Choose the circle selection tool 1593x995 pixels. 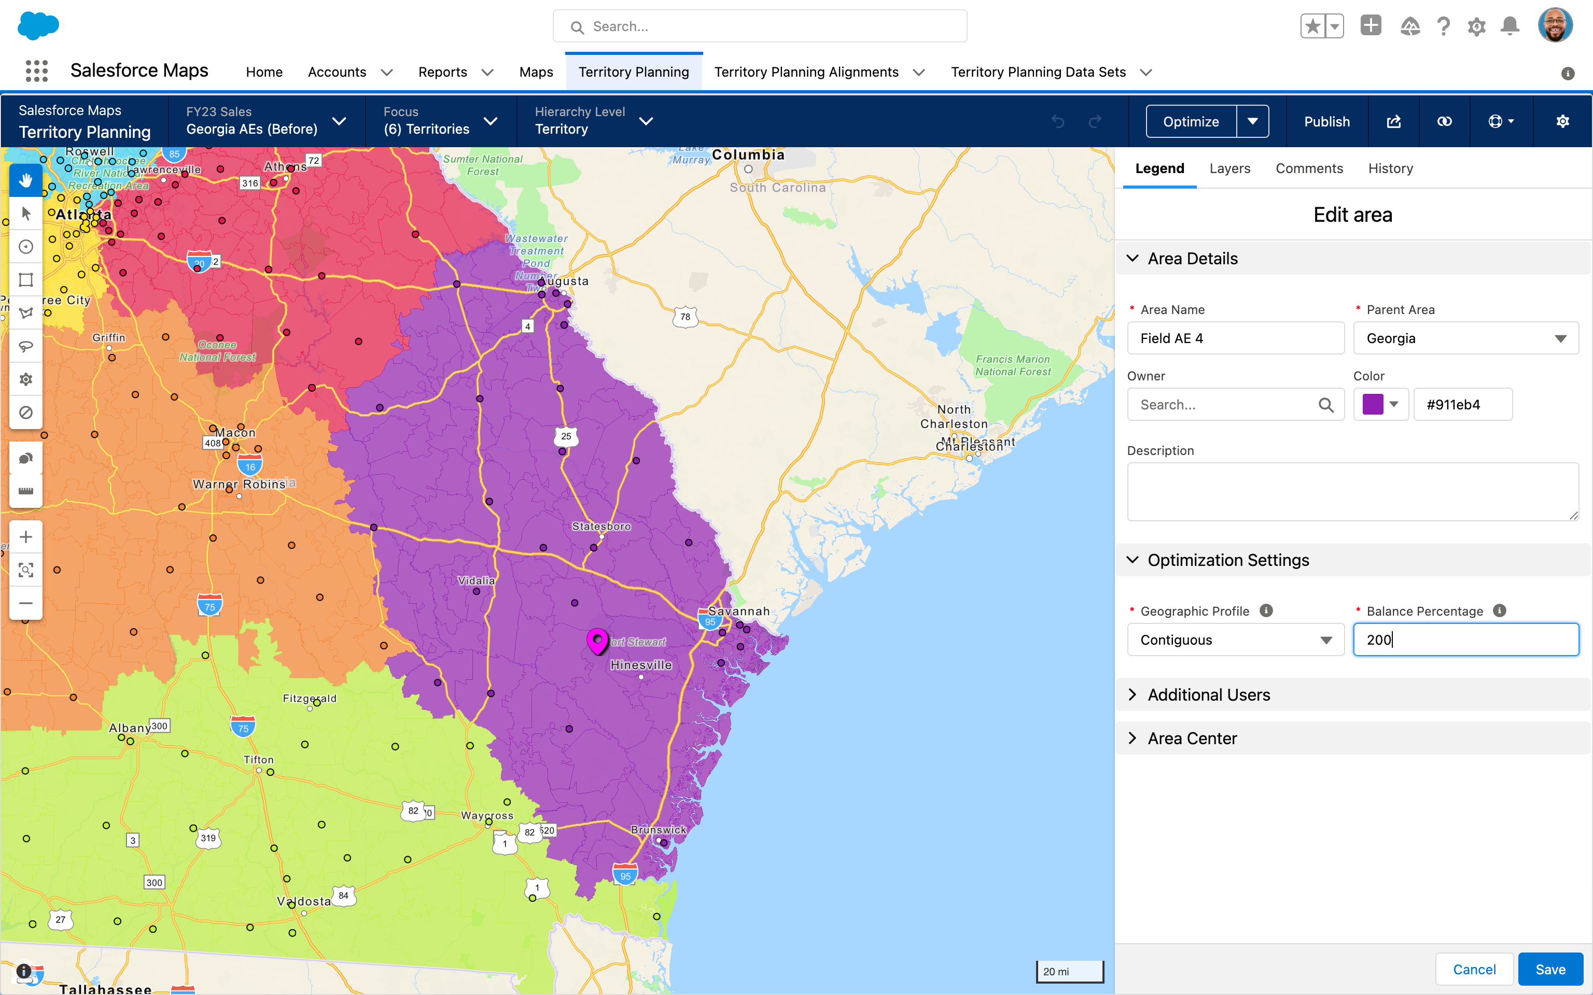26,247
